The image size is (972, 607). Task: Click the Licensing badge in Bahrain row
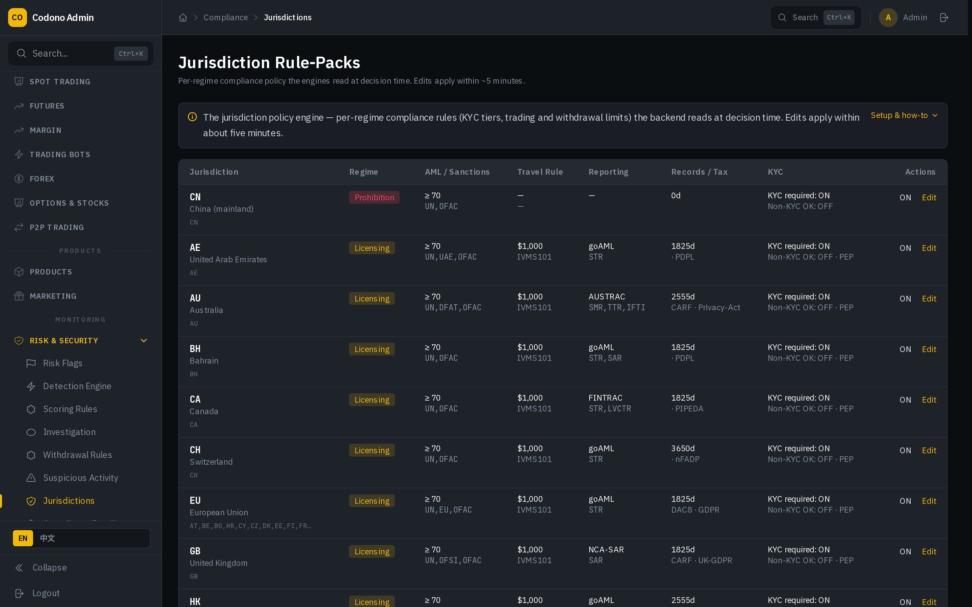(x=372, y=349)
